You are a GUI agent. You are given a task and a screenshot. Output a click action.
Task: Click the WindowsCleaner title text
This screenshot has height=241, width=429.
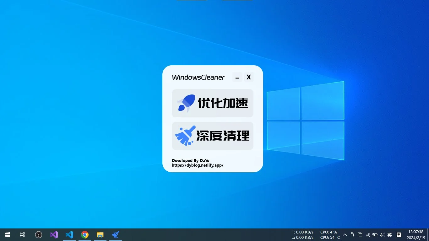[x=198, y=77]
